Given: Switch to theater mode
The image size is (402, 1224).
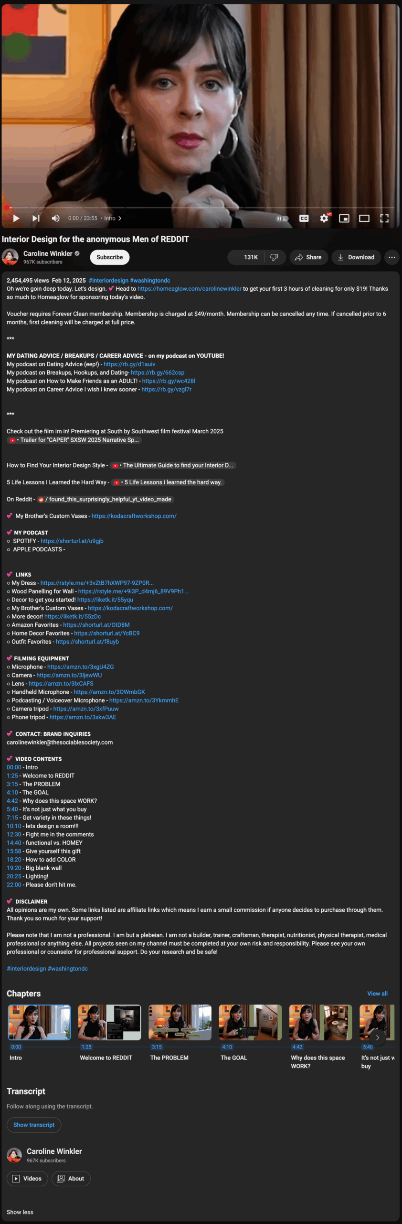Looking at the screenshot, I should point(364,218).
